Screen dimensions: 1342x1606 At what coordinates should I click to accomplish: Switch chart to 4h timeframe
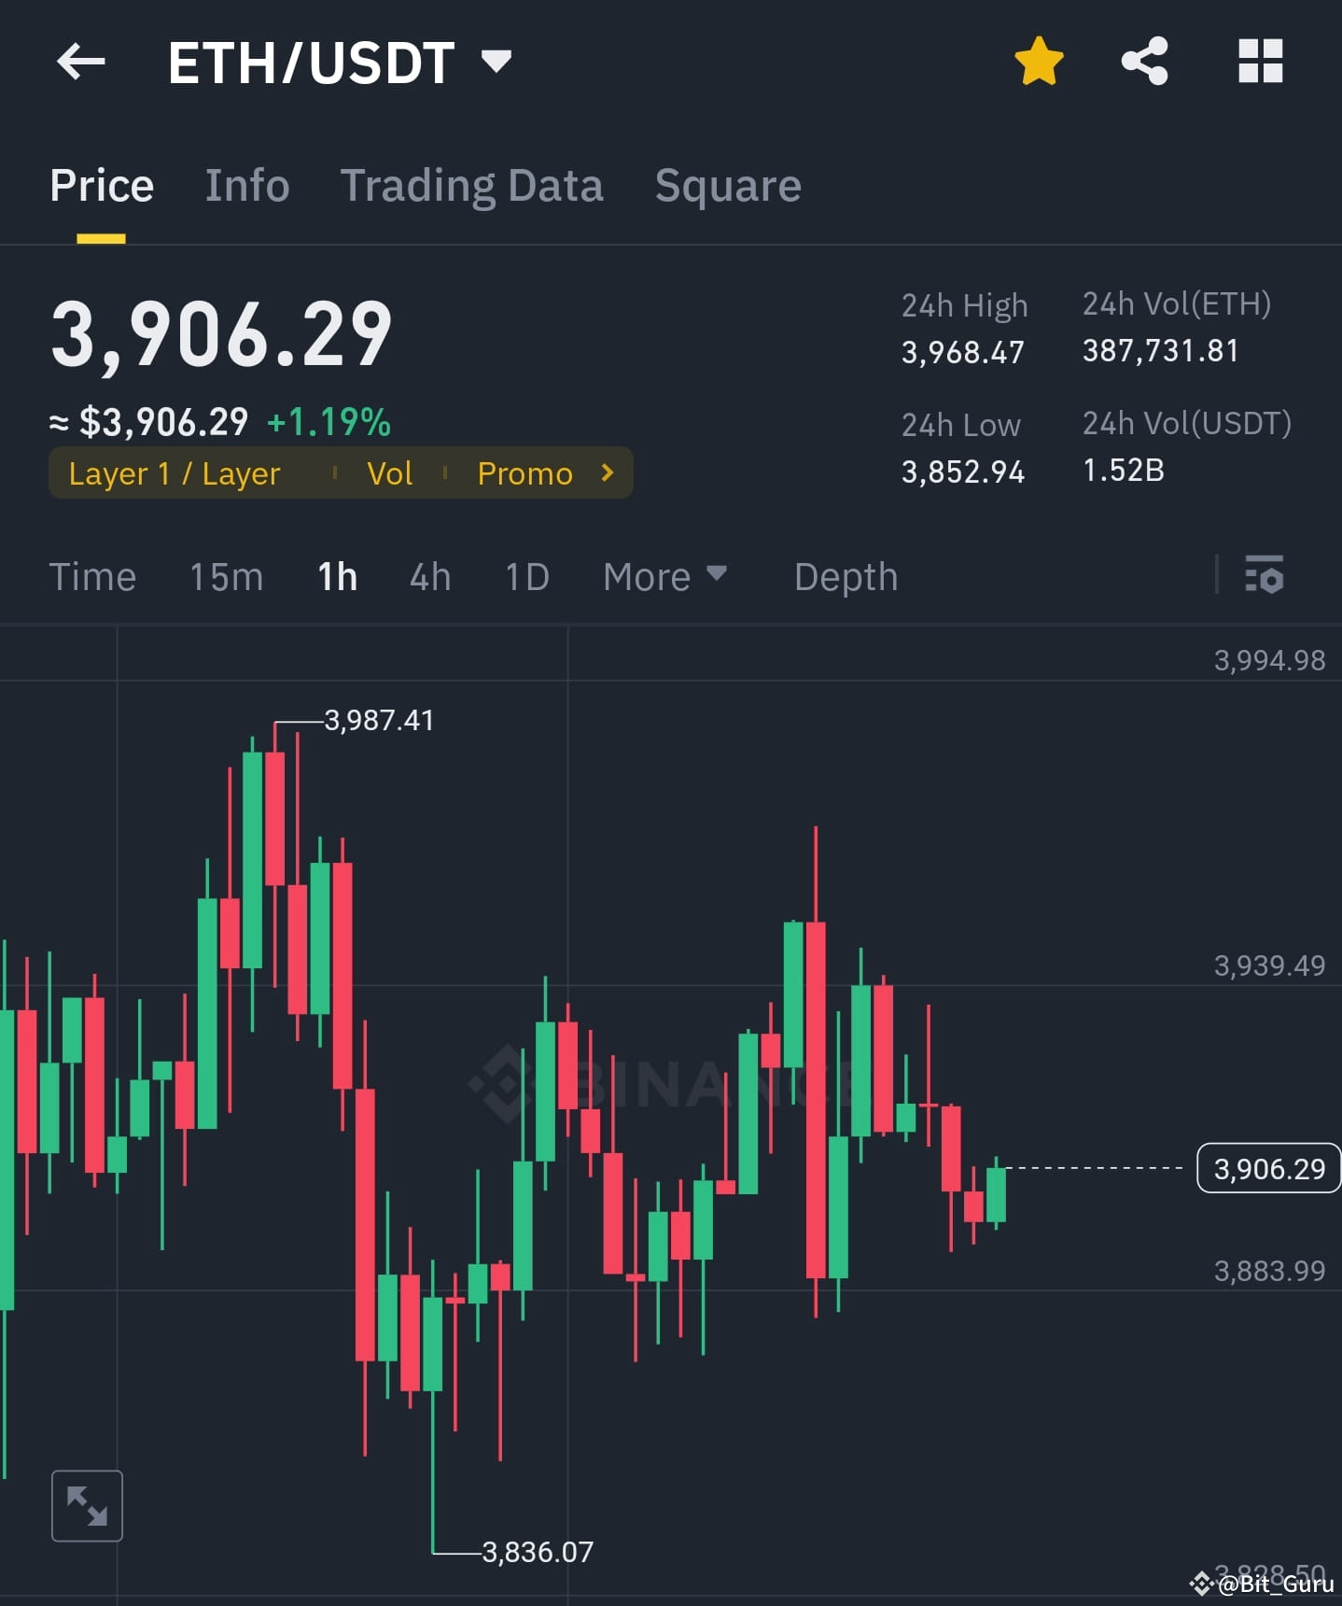[x=429, y=577]
